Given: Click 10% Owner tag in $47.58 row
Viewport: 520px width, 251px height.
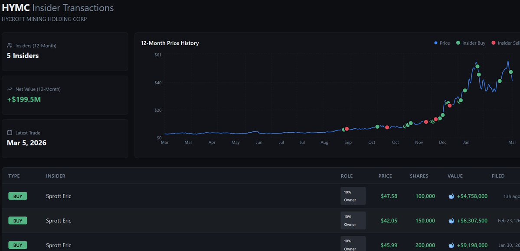Looking at the screenshot, I should (x=353, y=196).
